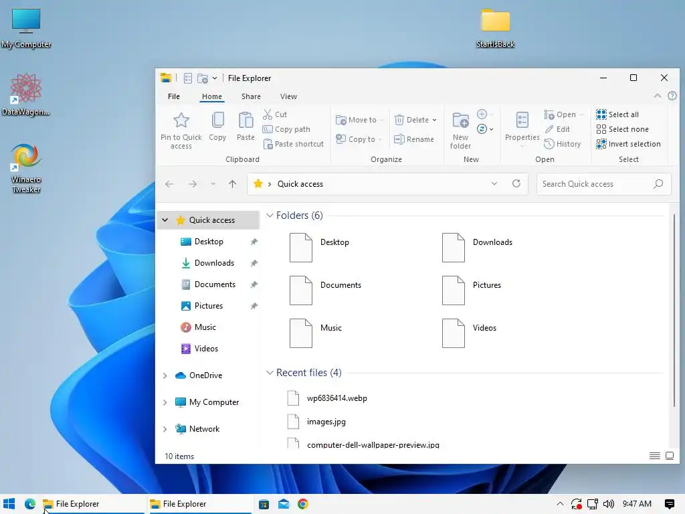
Task: Click History in Open group
Action: tap(563, 144)
